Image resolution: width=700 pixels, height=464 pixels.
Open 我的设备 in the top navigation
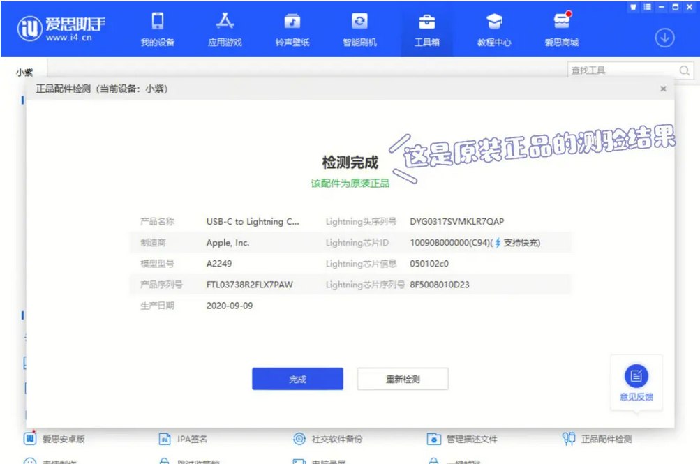coord(158,29)
